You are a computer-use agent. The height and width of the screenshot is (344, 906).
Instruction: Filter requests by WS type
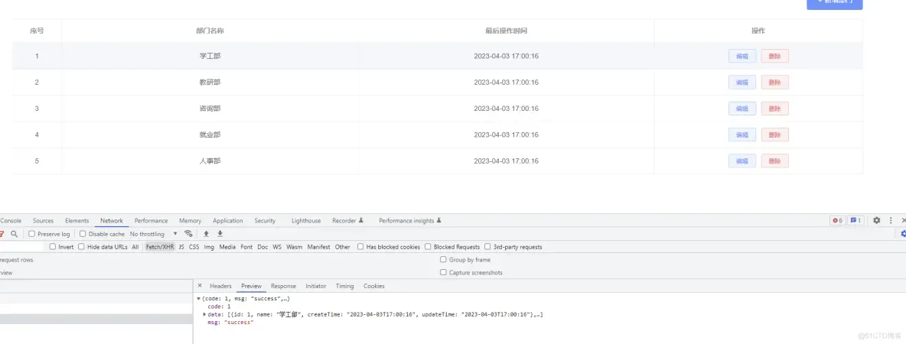(x=277, y=246)
